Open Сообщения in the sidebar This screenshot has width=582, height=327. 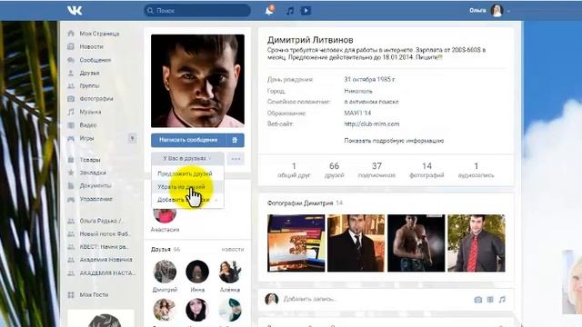[95, 60]
